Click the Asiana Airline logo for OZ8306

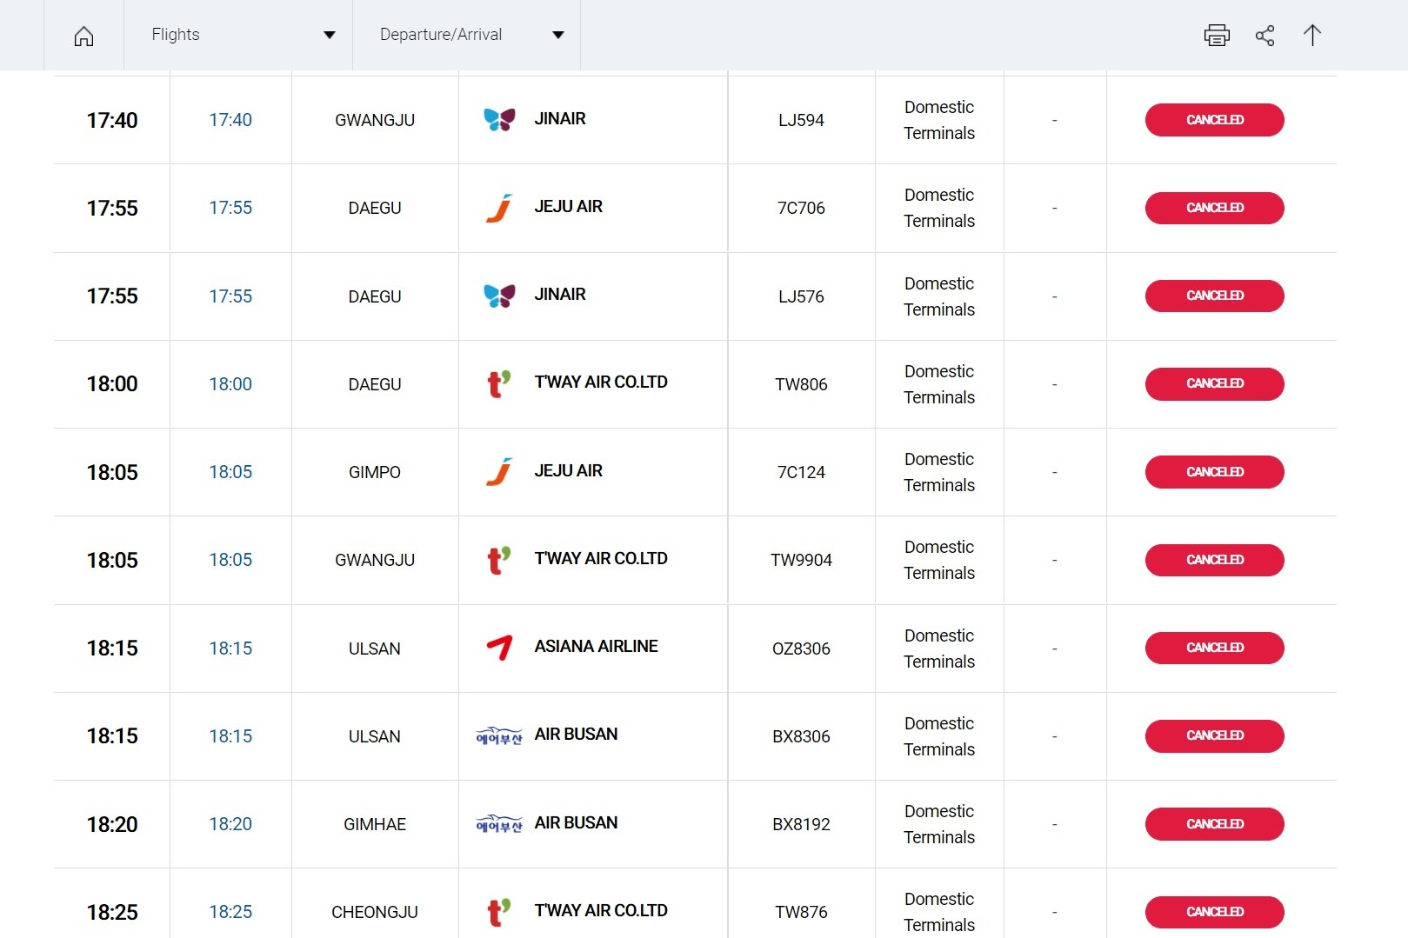click(x=499, y=648)
